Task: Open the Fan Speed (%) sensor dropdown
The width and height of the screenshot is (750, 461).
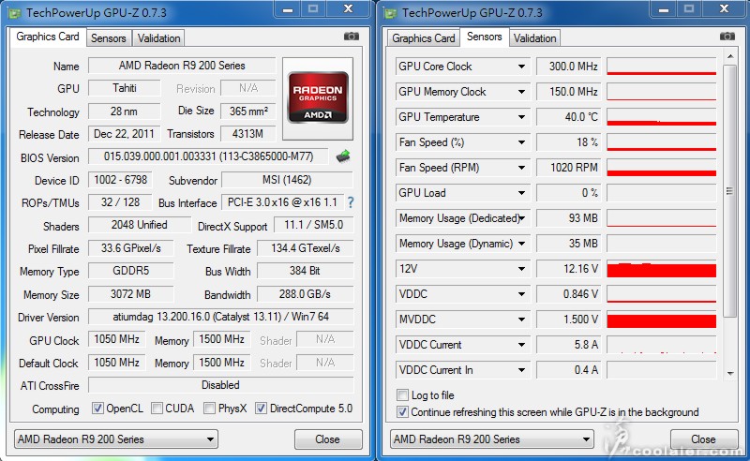Action: tap(521, 142)
